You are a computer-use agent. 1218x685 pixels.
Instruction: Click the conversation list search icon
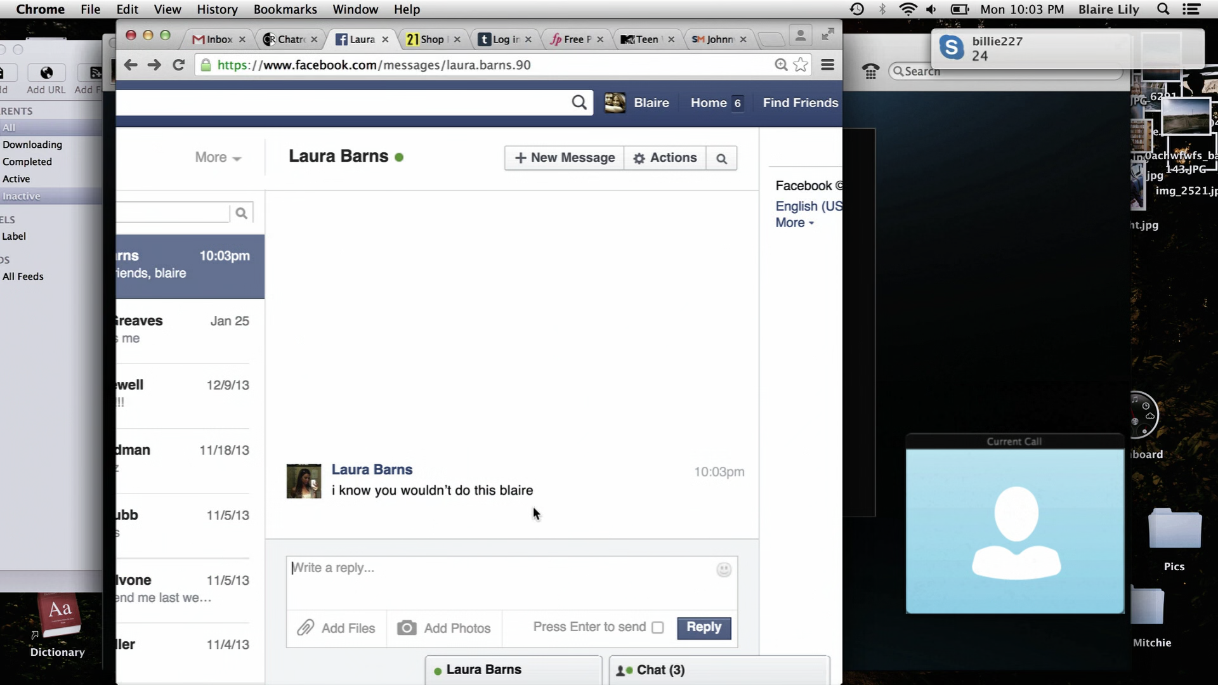click(x=241, y=213)
